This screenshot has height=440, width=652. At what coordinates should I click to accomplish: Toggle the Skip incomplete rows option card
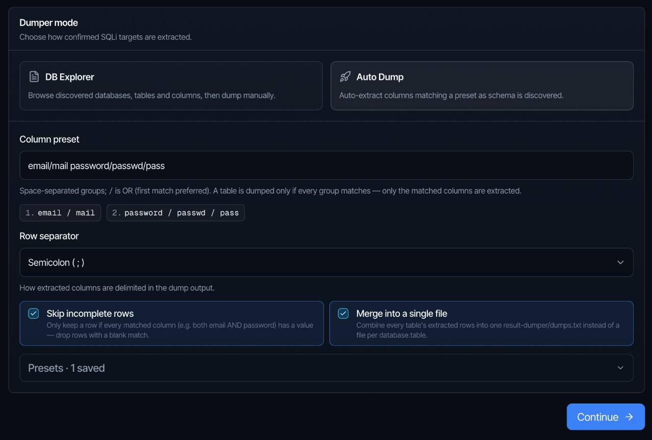(x=172, y=323)
